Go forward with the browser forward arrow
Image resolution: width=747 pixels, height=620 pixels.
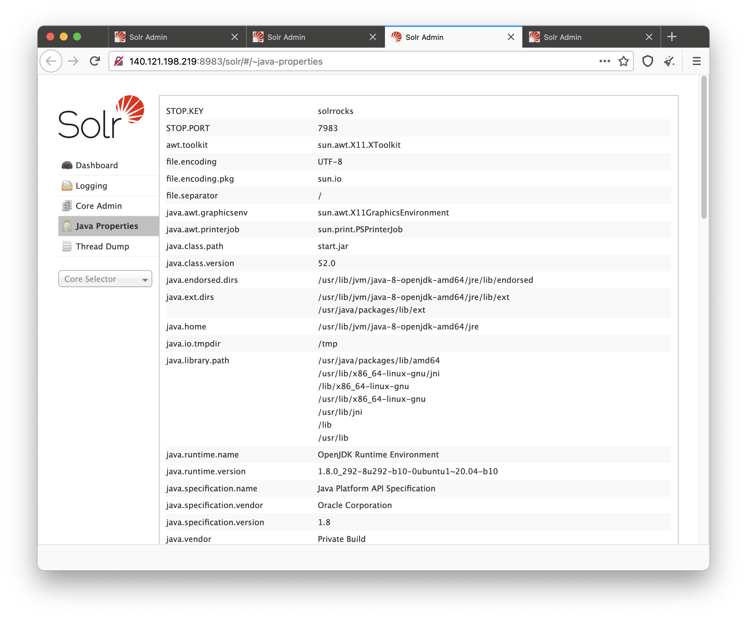pos(73,61)
